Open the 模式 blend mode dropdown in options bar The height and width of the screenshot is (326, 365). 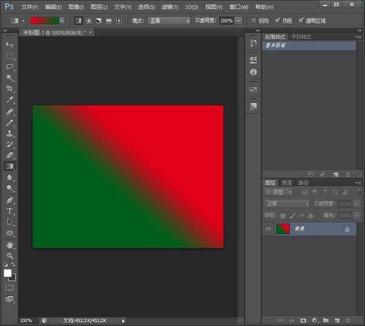pos(170,21)
